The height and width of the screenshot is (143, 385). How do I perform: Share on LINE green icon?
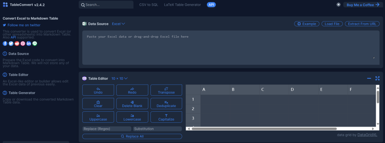[x=35, y=44]
